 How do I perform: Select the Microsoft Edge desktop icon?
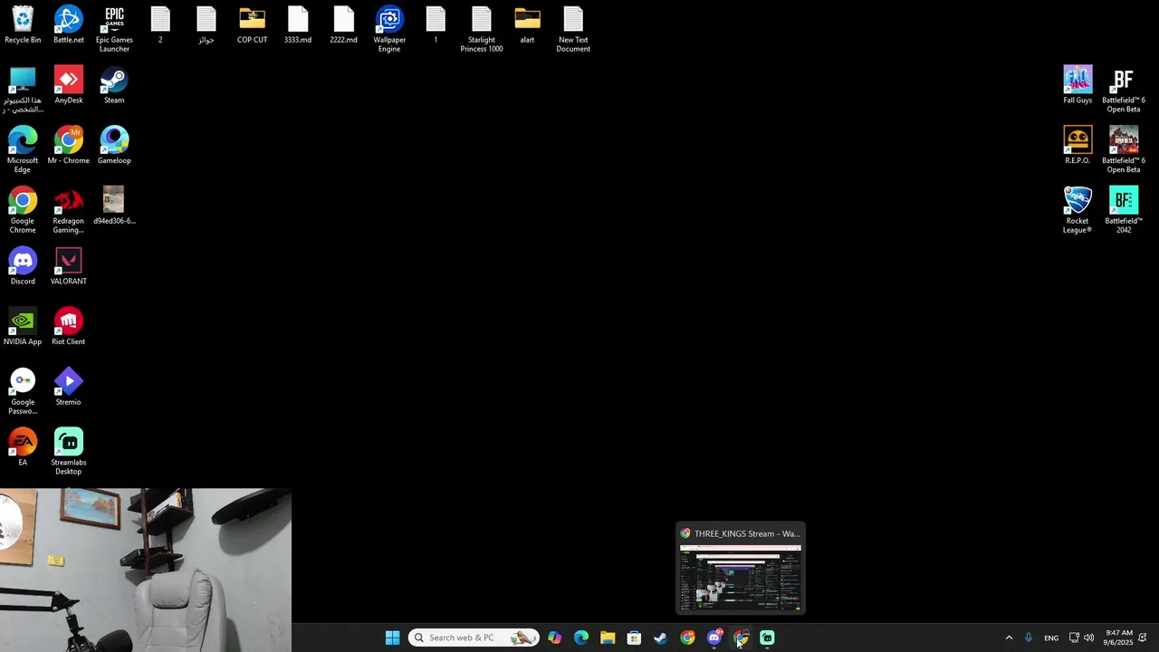coord(23,150)
